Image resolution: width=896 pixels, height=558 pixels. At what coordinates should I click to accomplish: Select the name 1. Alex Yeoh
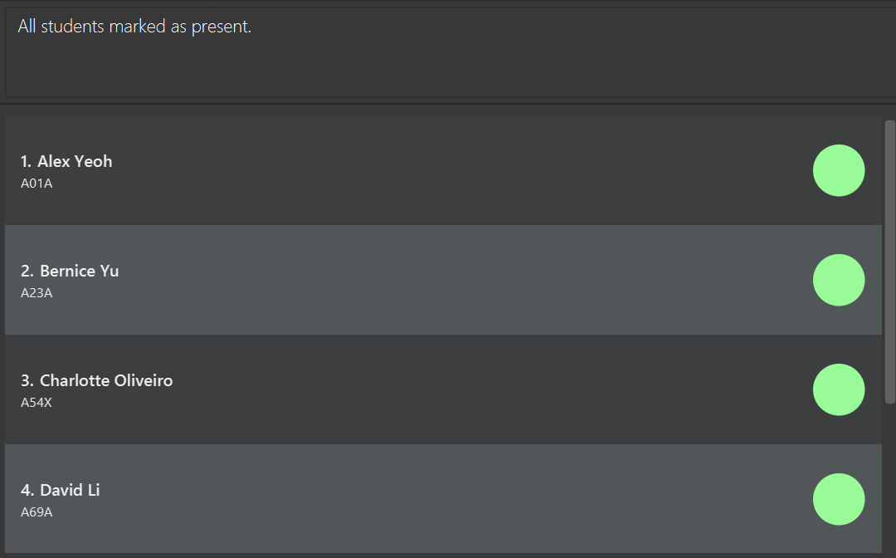66,161
